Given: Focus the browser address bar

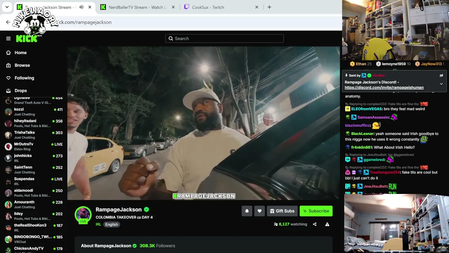Looking at the screenshot, I should click(175, 22).
